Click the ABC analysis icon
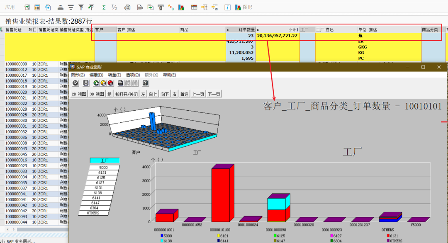 [171, 7]
